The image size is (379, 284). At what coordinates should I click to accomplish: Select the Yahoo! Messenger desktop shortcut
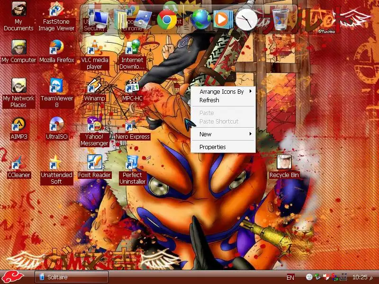pos(94,132)
